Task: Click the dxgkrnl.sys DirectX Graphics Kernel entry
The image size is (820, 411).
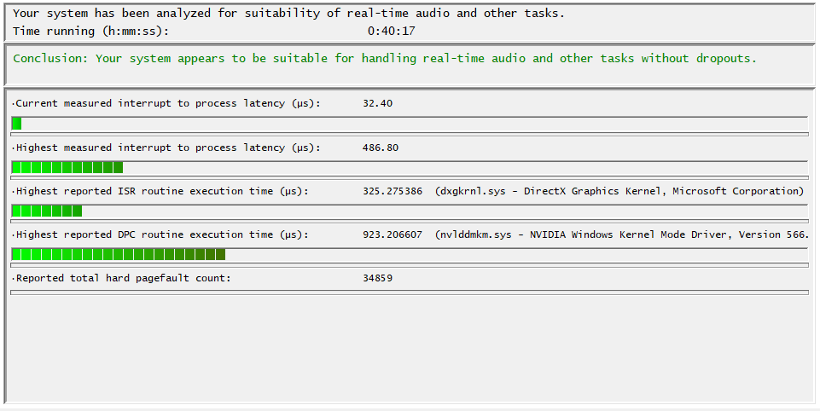Action: (x=619, y=191)
